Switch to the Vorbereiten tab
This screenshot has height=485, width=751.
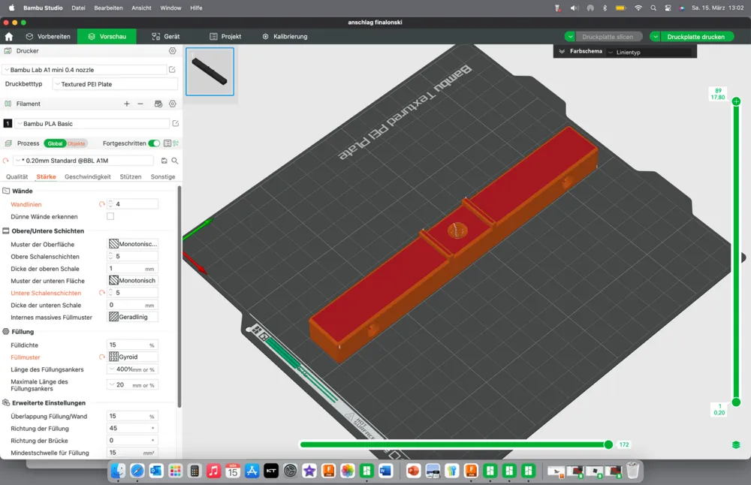(48, 36)
